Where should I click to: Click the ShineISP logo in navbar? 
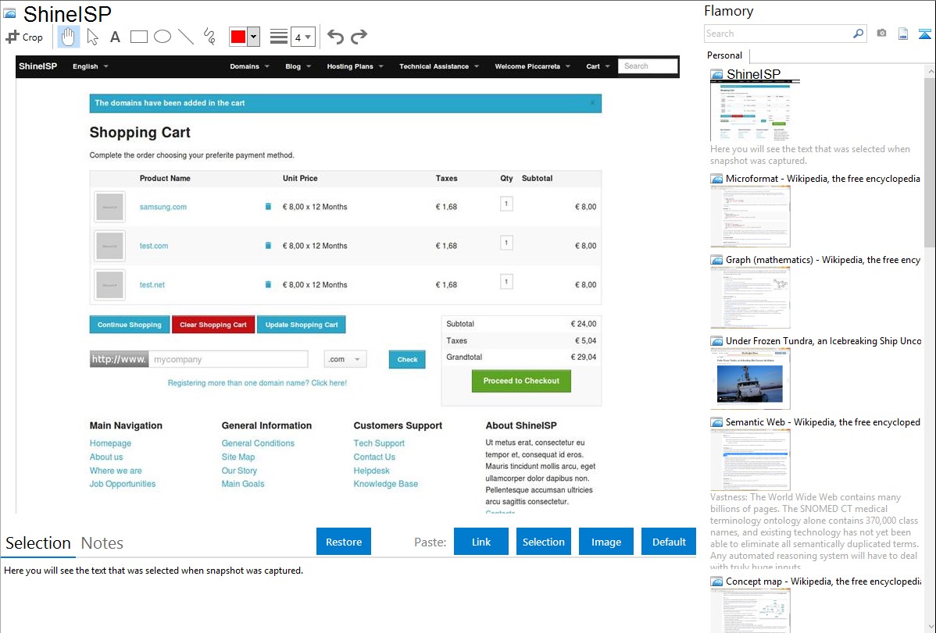tap(38, 66)
